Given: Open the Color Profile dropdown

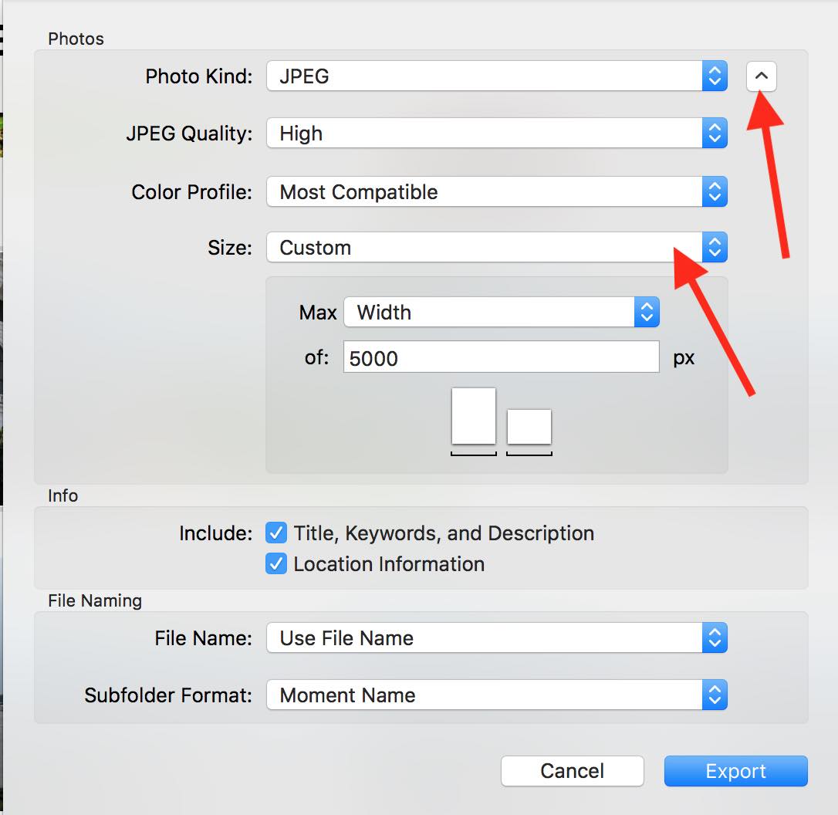Looking at the screenshot, I should (484, 192).
